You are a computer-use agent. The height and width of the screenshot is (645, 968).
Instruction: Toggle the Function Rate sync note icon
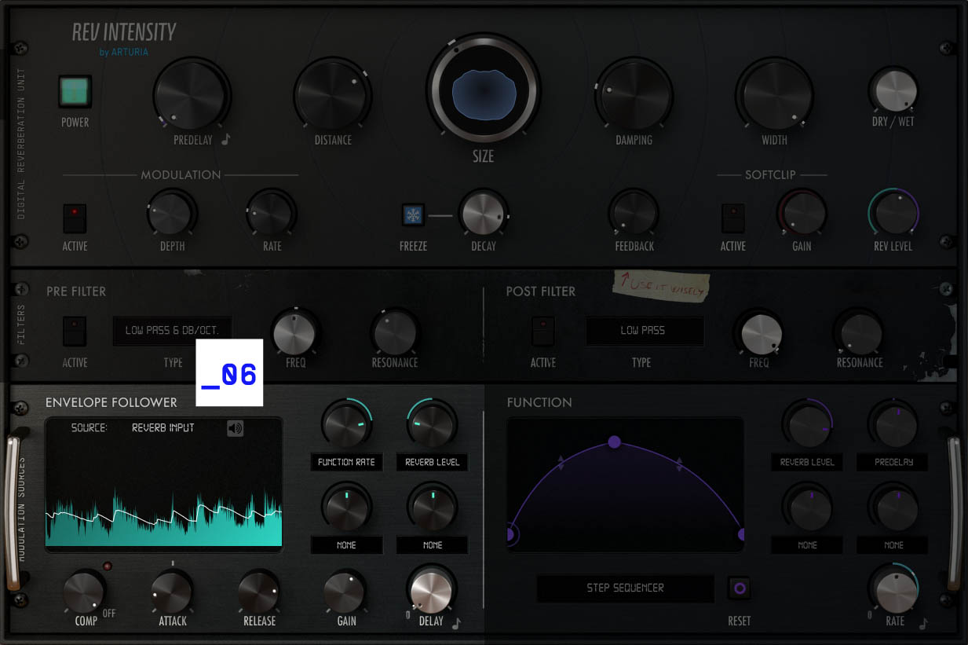pos(923,623)
